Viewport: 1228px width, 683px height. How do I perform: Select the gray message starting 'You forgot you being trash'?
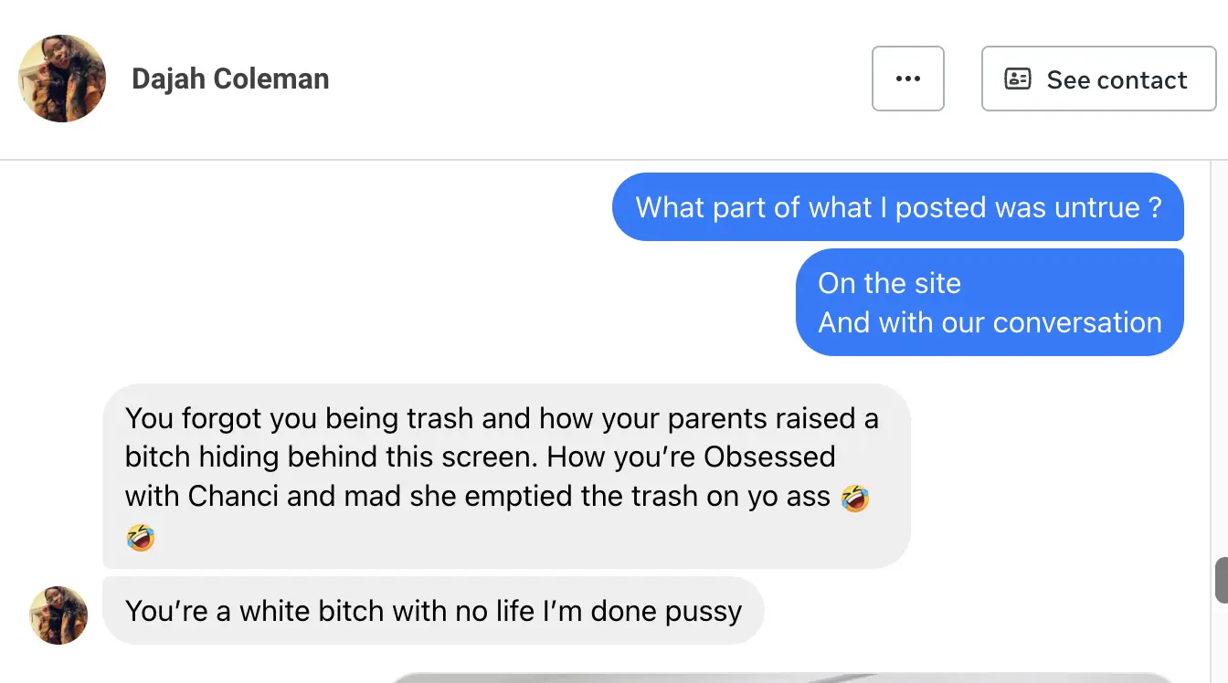tap(506, 476)
